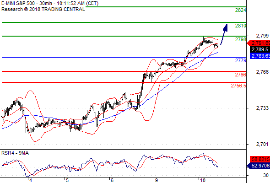Click the 2,799 price axis value
The width and height of the screenshot is (270, 183).
[x=262, y=36]
